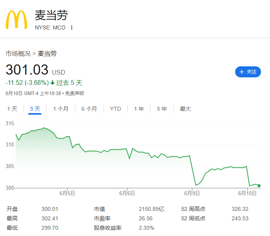Screen dimensions: 270x236
Task: Click the 市值 label
Action: 100,209
